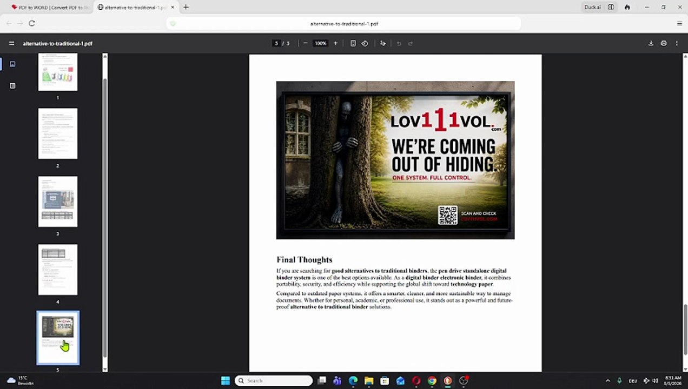Open page 2 thumbnail

[x=58, y=133]
